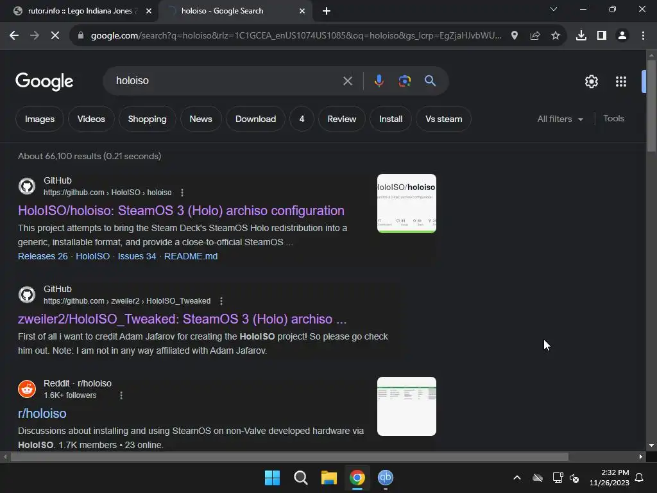The height and width of the screenshot is (493, 657).
Task: Open zweiler2/HoloISO_Tweaked result link
Action: point(182,319)
